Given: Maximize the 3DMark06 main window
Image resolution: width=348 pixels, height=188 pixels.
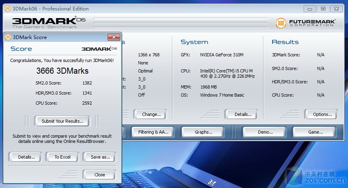Looking at the screenshot, I should pos(323,8).
